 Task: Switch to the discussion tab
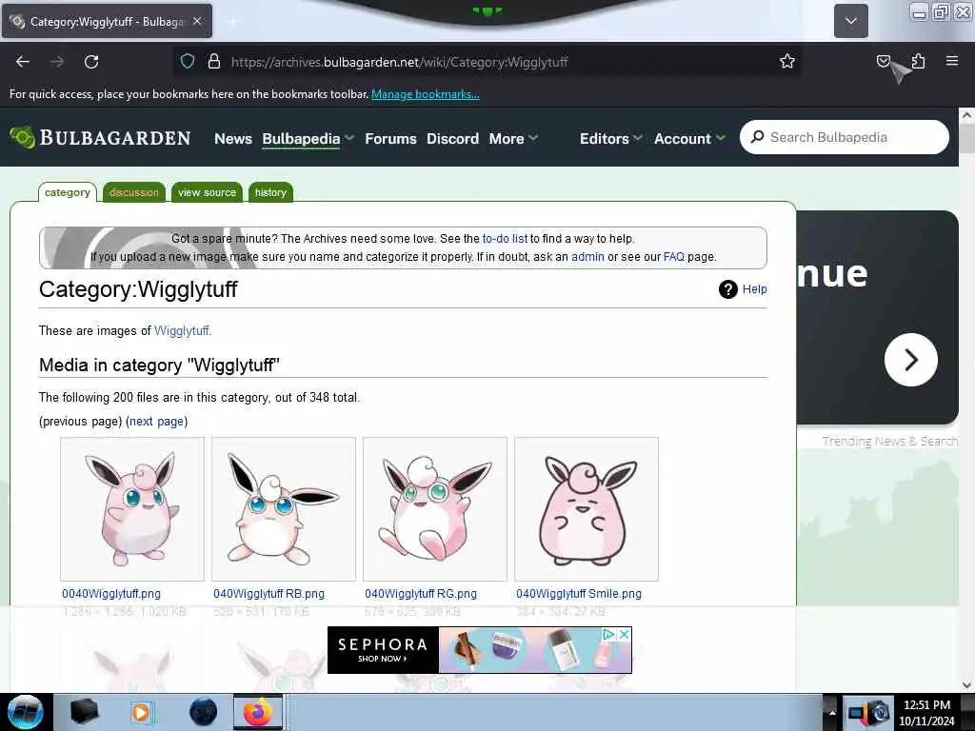[x=133, y=192]
